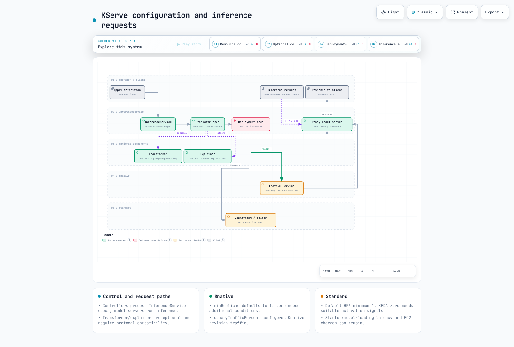
Task: Click the Ready model server node
Action: [x=327, y=124]
